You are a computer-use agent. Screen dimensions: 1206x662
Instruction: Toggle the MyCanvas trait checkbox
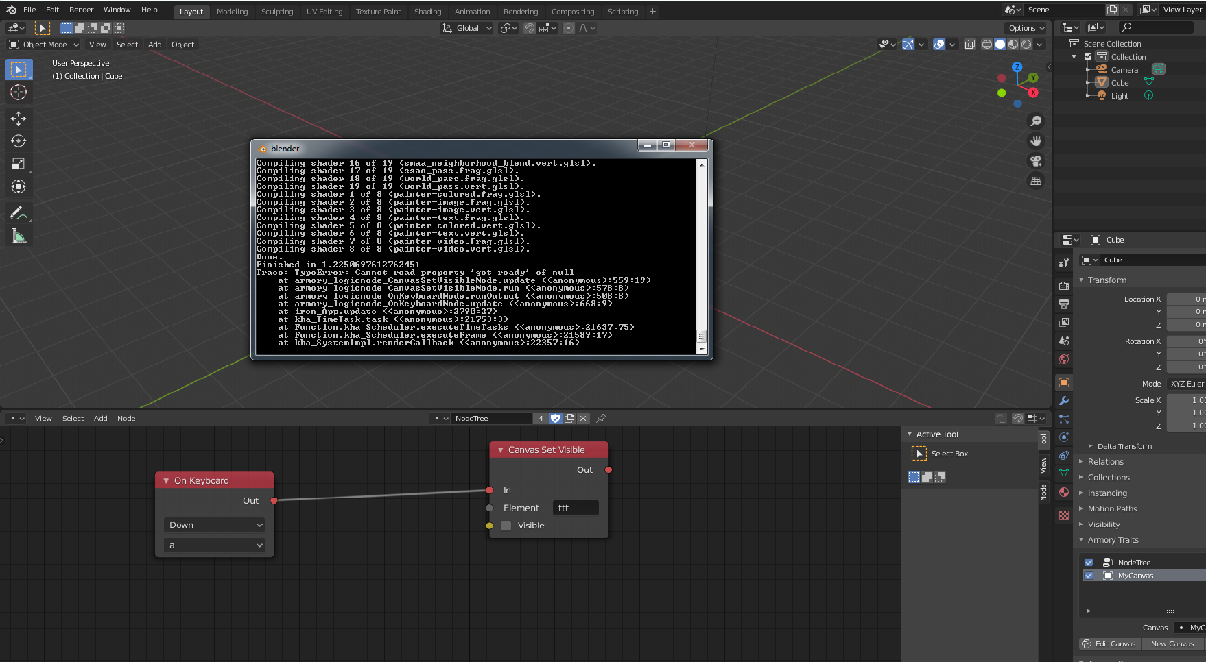(1089, 576)
